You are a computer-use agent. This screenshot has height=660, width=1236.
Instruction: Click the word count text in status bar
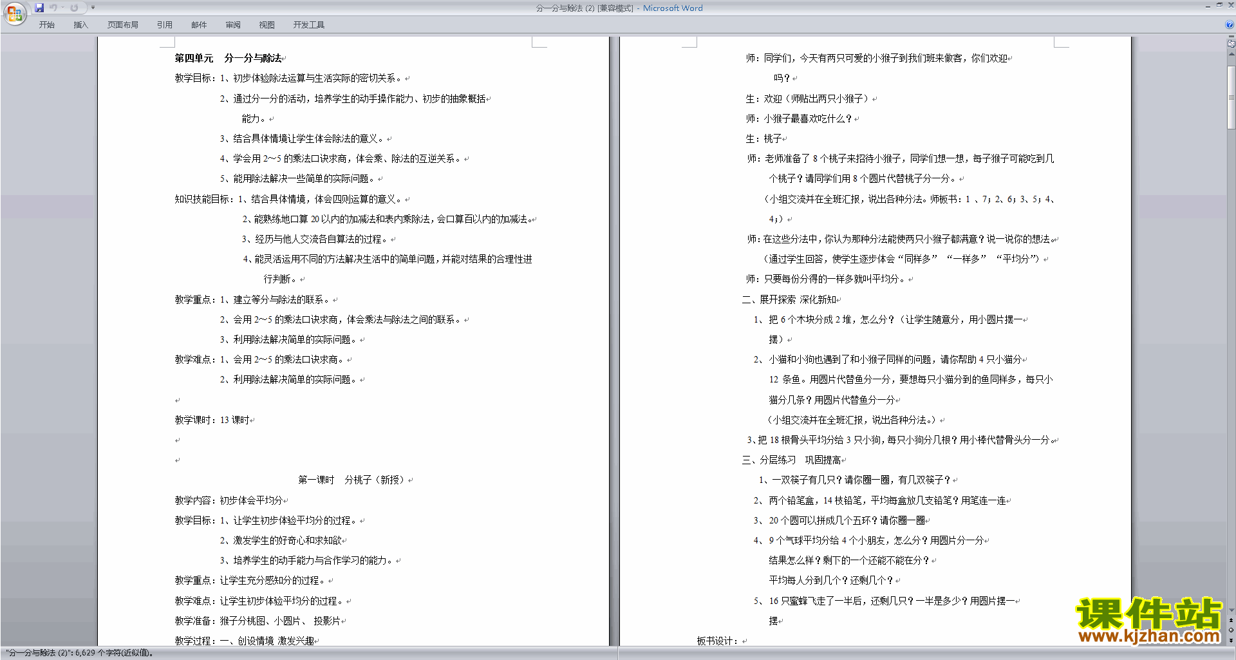(x=80, y=653)
